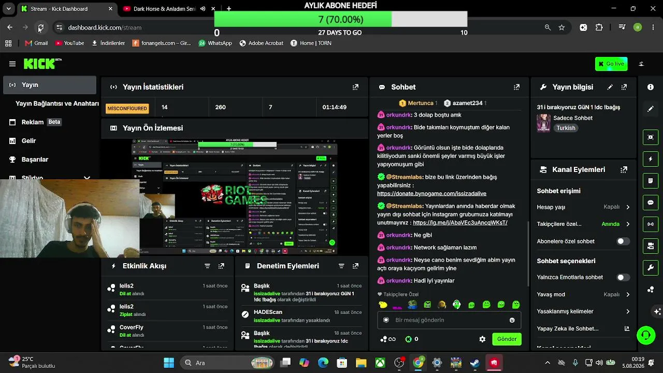Open the Windows taskbar search box
663x373 pixels.
coord(227,363)
